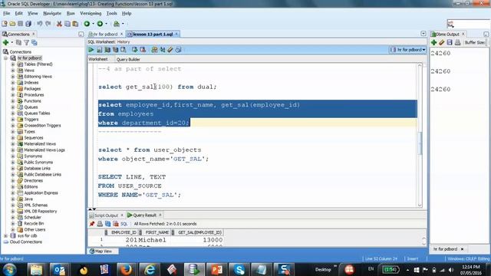This screenshot has height=276, width=491.
Task: Open the File menu
Action: tap(7, 14)
